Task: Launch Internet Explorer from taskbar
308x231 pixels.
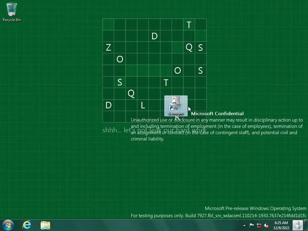Action: [27, 225]
